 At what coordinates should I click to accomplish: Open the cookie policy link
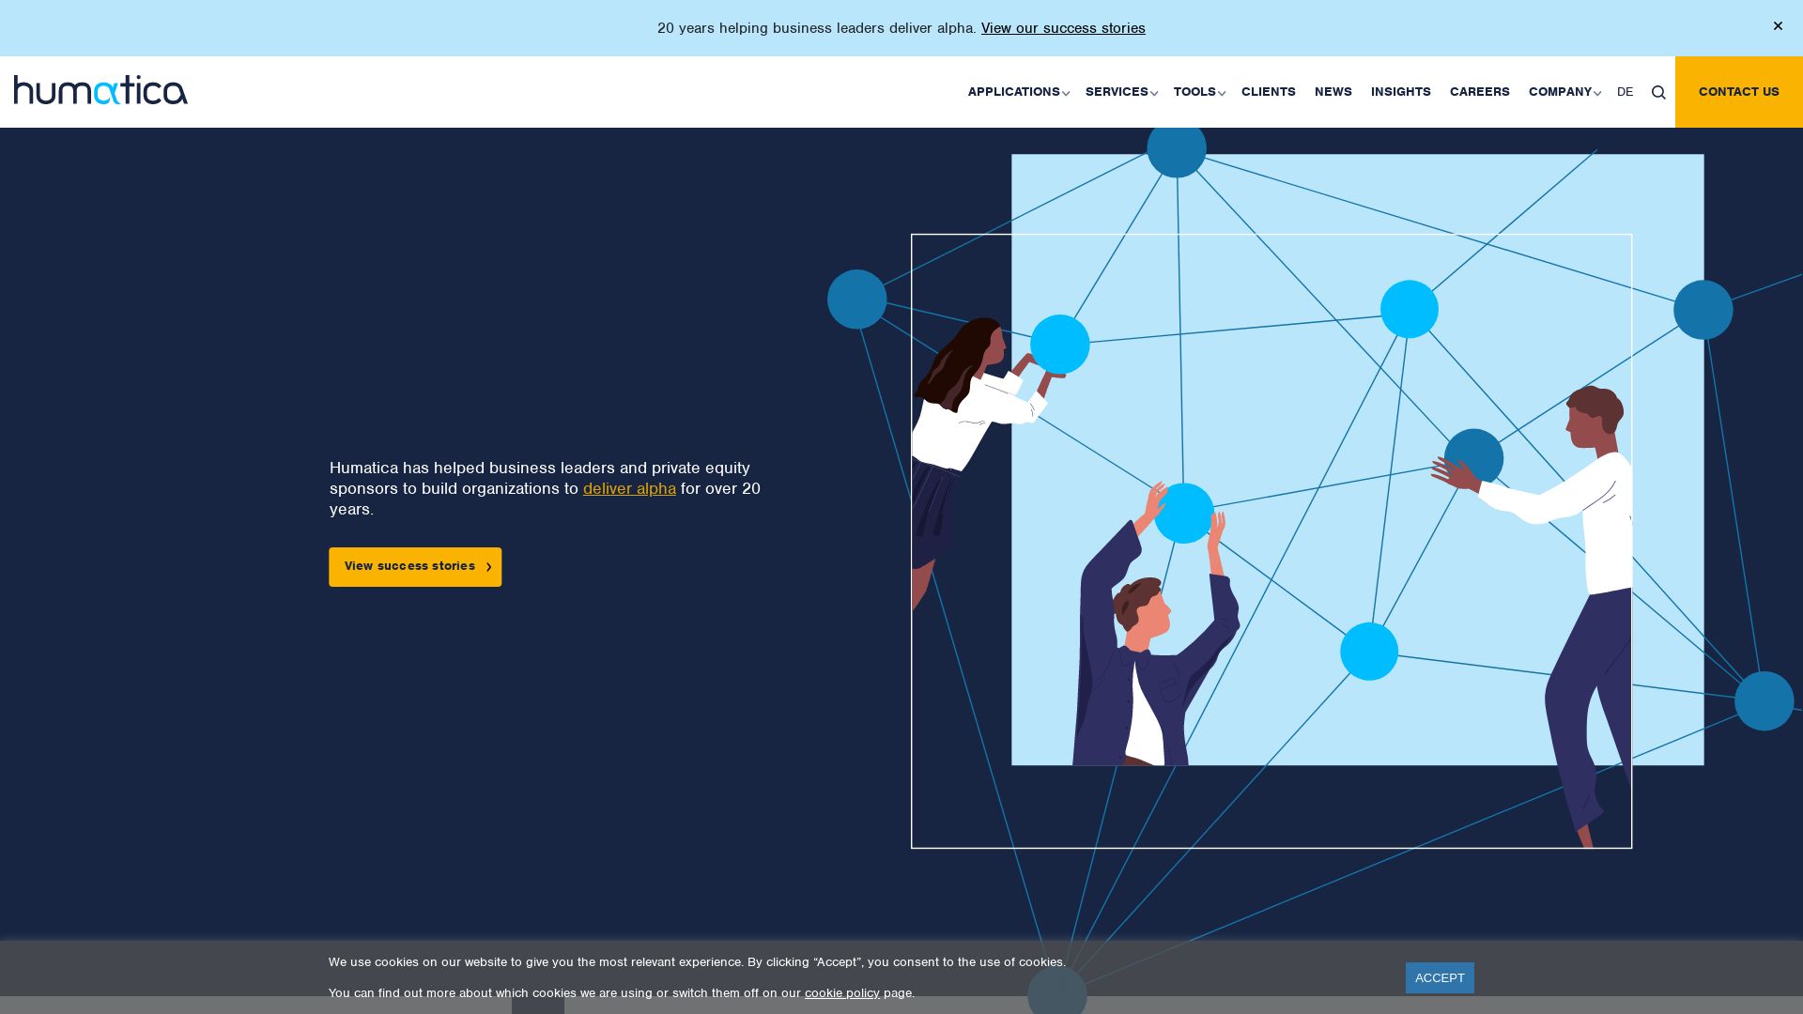(x=842, y=992)
